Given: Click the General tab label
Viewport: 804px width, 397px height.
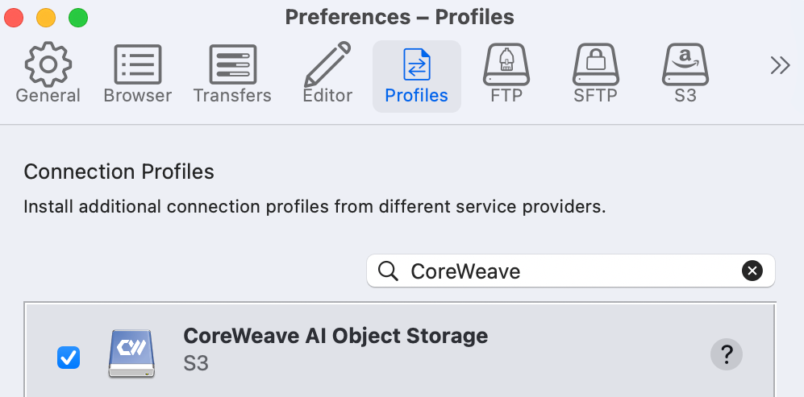Looking at the screenshot, I should (48, 96).
